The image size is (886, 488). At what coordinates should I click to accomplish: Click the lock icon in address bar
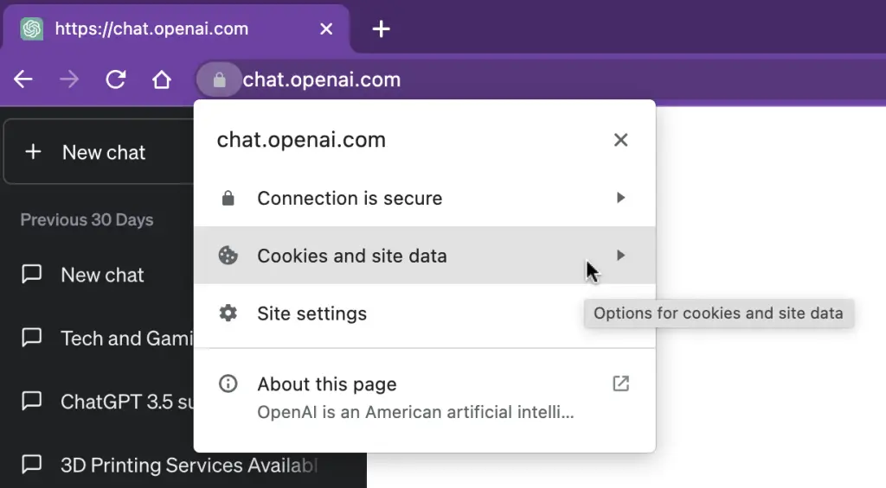pyautogui.click(x=219, y=79)
